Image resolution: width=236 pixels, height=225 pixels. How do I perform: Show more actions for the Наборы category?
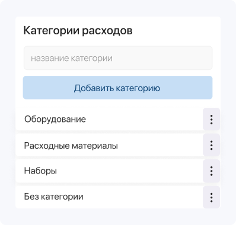click(211, 171)
